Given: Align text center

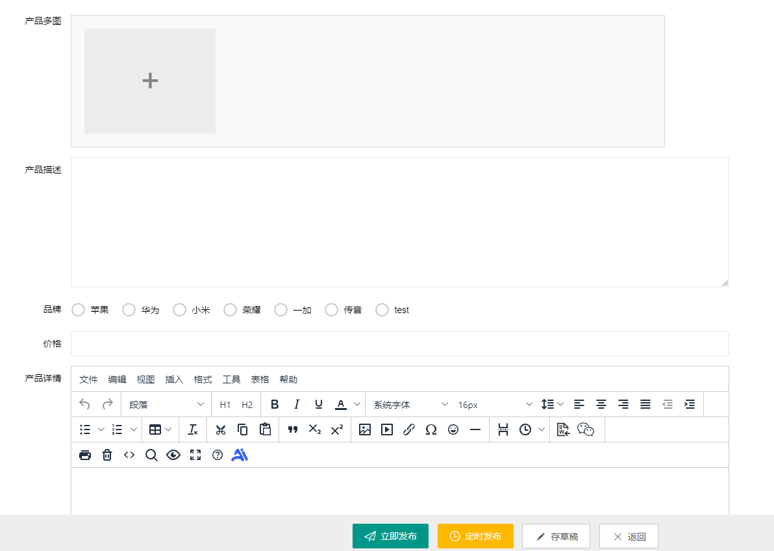Looking at the screenshot, I should pos(601,404).
